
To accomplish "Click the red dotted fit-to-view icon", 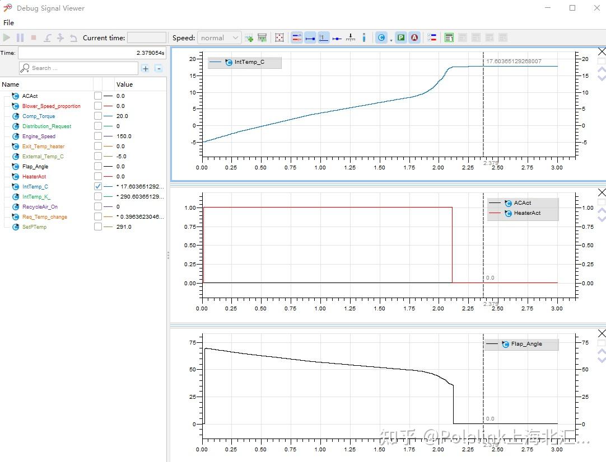I will [x=279, y=37].
